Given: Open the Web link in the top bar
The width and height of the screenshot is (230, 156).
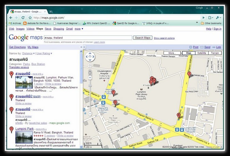Looking at the screenshot, I should [x=12, y=29].
